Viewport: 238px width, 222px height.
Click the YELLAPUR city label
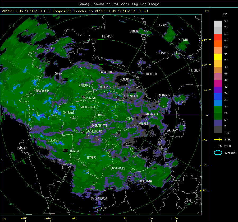click(x=53, y=140)
